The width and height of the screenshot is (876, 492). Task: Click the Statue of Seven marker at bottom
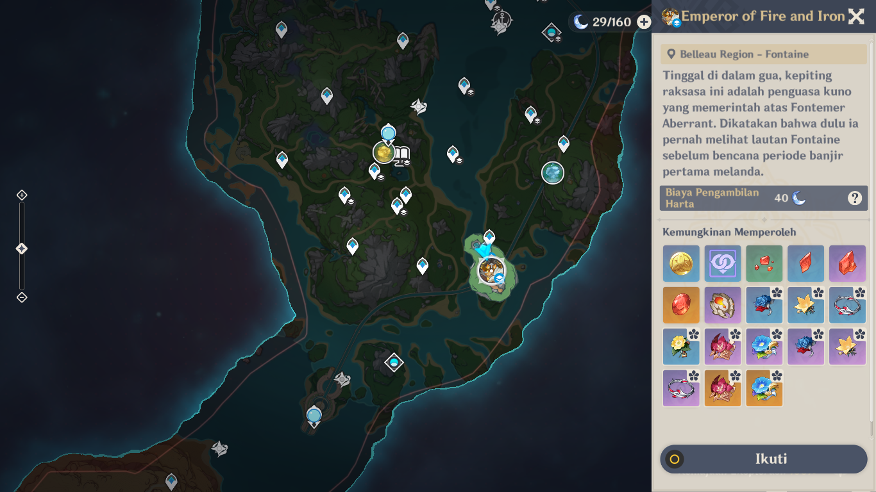(314, 416)
